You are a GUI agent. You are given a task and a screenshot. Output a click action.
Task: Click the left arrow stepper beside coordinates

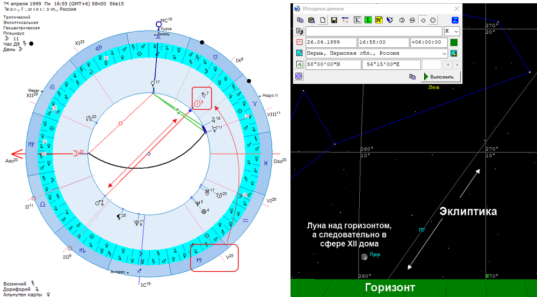447,64
